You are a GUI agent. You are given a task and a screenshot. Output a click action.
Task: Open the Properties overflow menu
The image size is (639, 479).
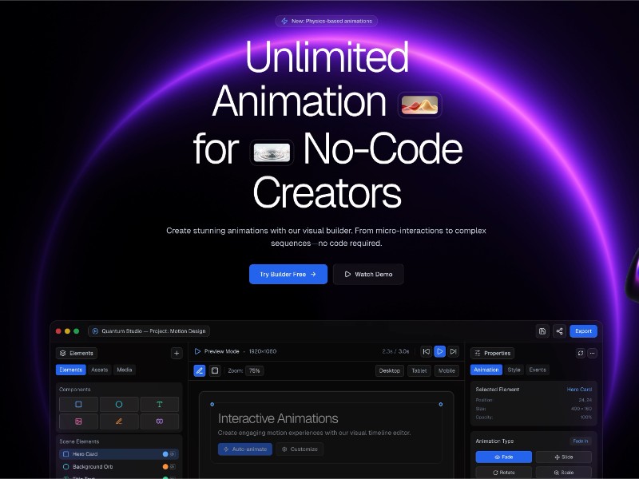point(593,353)
